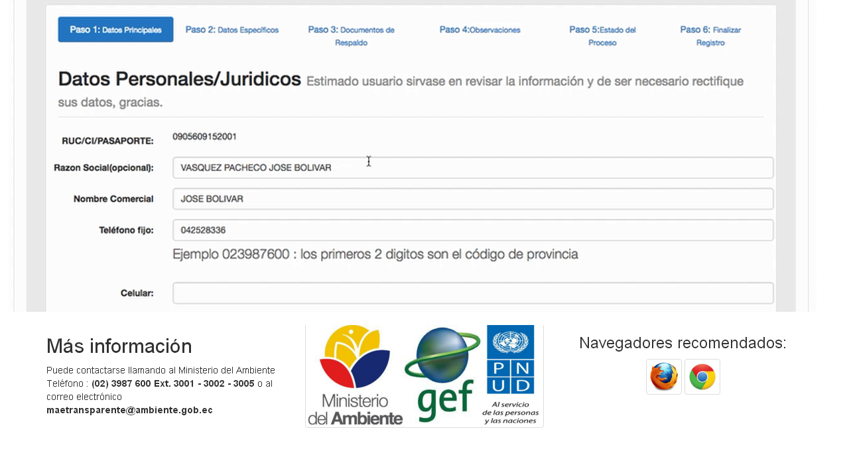Click the RUC number 0905609152001
Viewport: 849px width, 463px height.
pos(204,137)
